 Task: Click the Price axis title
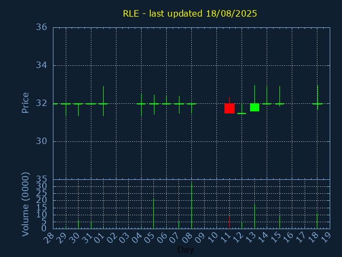coord(25,103)
